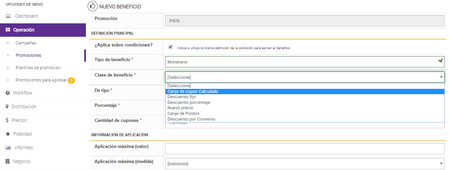Expand the Campañas submenu arrow
Screen dimensions: 449x170
point(8,43)
